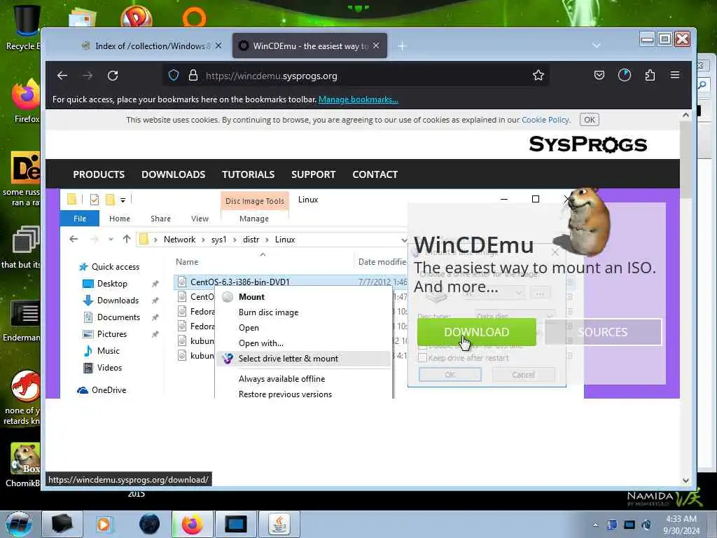Image resolution: width=717 pixels, height=538 pixels.
Task: Open the TUTORIALS navigation item
Action: tap(249, 174)
